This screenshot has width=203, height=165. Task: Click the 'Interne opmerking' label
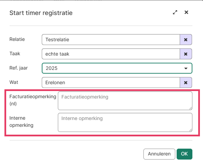click(21, 122)
